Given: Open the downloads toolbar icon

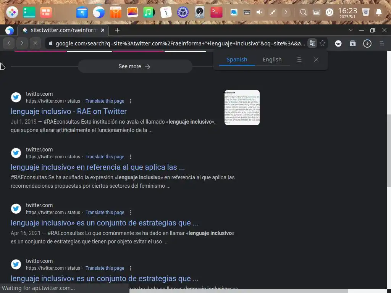Looking at the screenshot, I should click(x=367, y=43).
